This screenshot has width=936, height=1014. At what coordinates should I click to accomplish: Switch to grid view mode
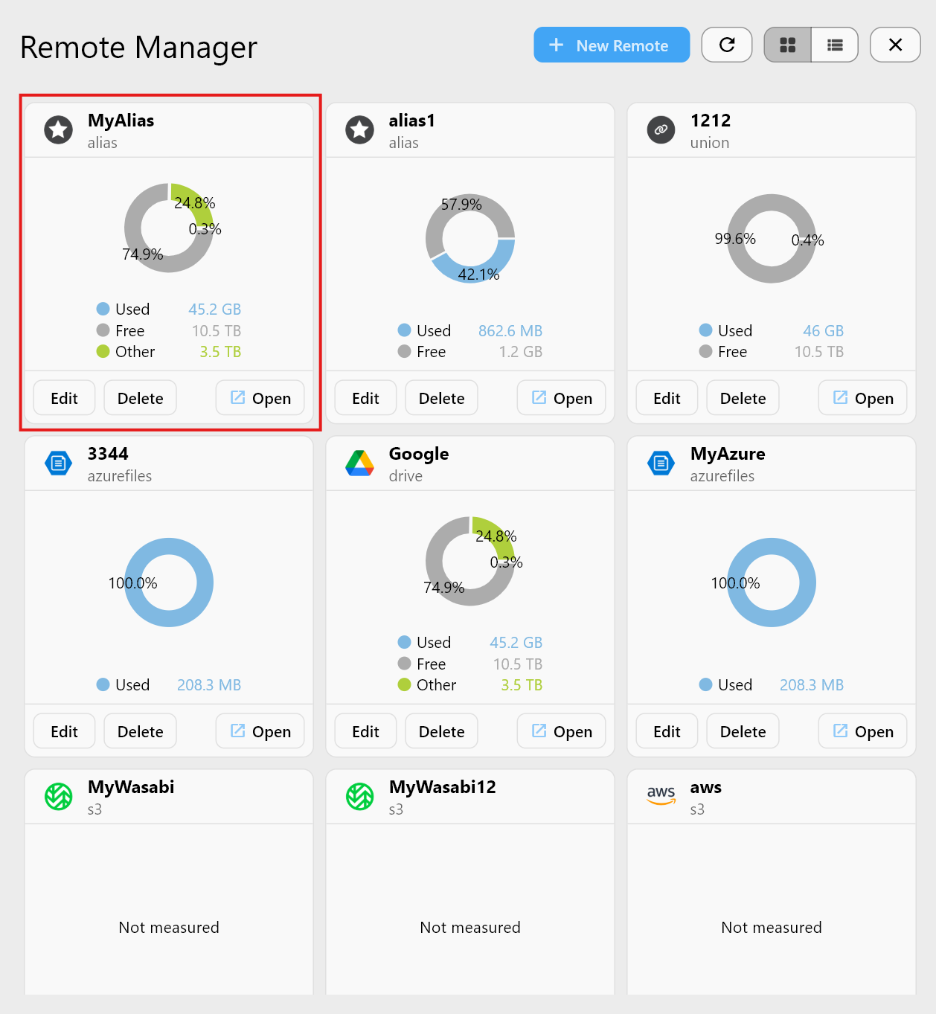[787, 45]
